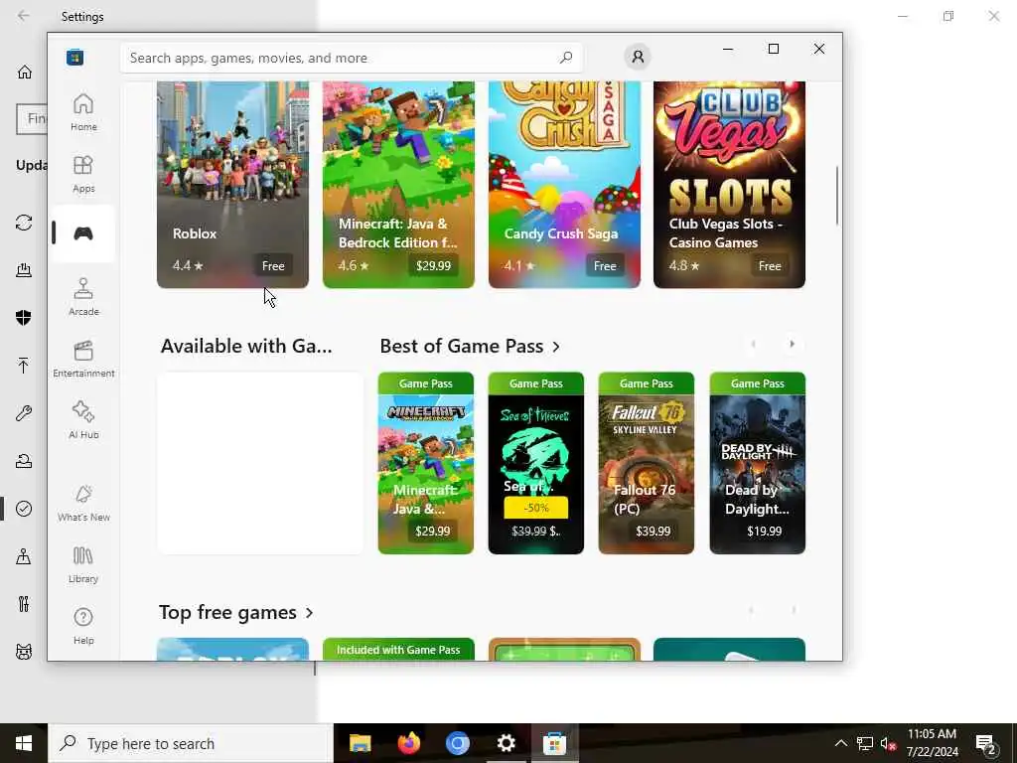
Task: Click the search magnifier icon in Store
Action: click(565, 58)
